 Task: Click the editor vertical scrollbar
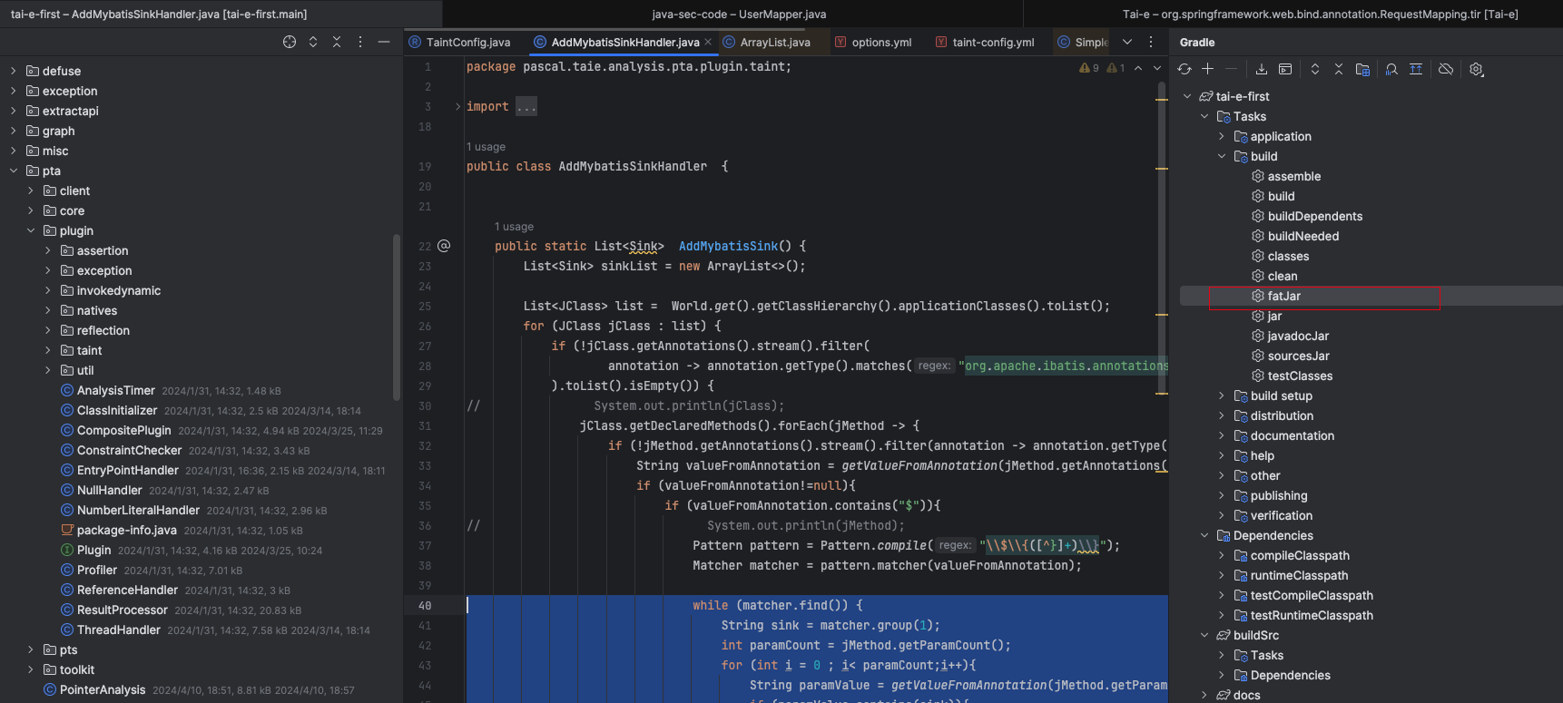pyautogui.click(x=1162, y=236)
